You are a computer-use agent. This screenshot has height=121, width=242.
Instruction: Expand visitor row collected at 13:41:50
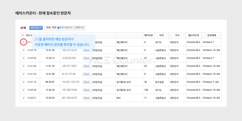click(x=23, y=66)
